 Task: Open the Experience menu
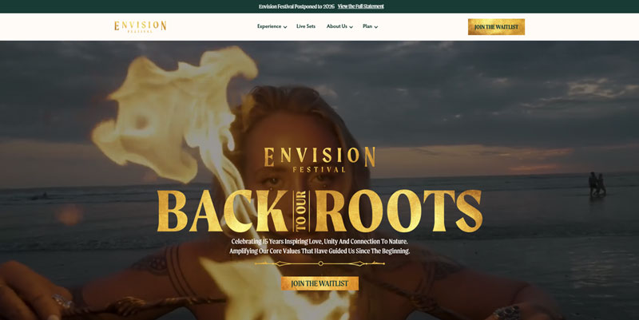pos(269,26)
